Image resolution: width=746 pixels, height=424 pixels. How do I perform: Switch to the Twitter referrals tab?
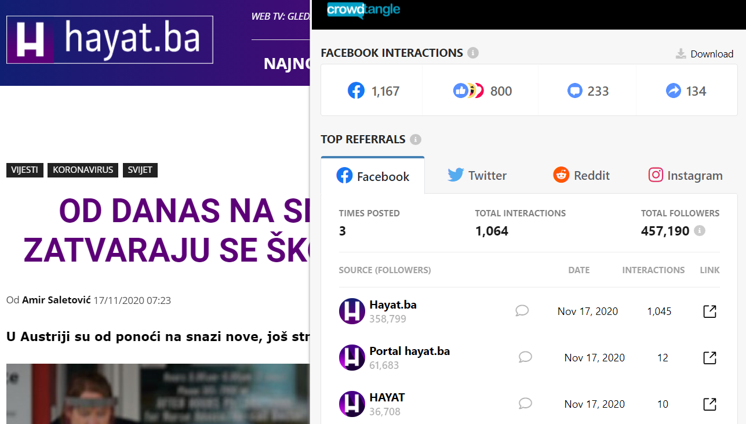pyautogui.click(x=477, y=175)
